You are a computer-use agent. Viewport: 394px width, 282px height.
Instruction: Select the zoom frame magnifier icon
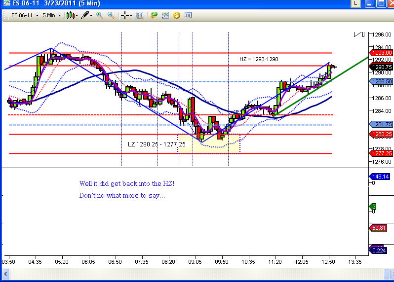[x=140, y=16]
